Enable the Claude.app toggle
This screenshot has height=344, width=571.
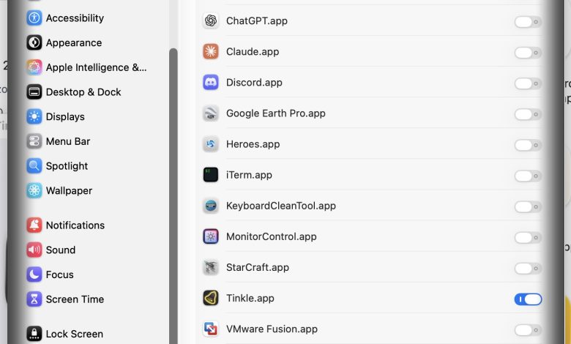tap(528, 53)
